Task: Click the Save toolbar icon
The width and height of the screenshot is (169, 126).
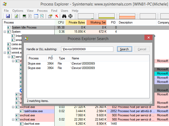Action: point(8,16)
